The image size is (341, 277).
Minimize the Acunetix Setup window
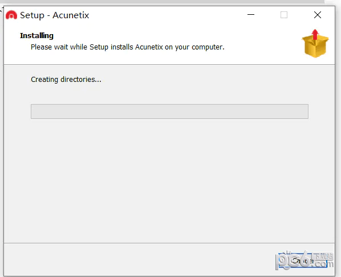tap(251, 15)
